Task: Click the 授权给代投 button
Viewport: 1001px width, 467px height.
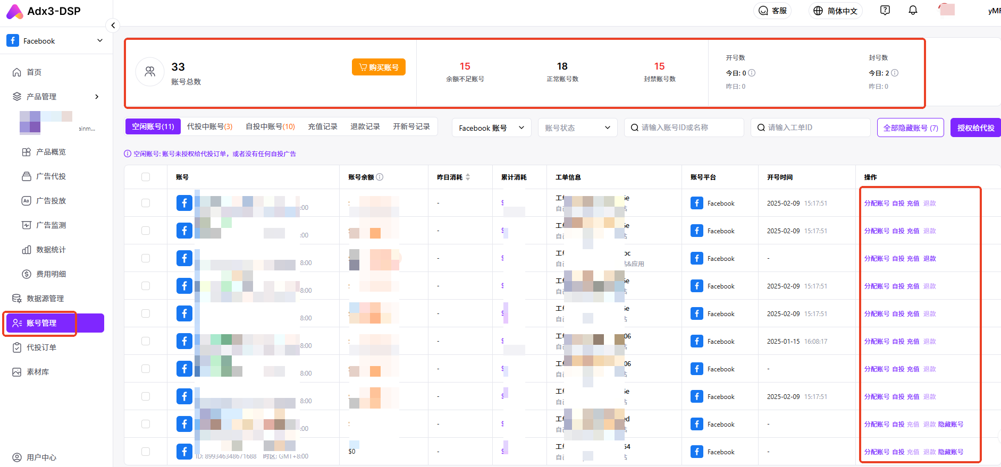Action: (x=975, y=128)
